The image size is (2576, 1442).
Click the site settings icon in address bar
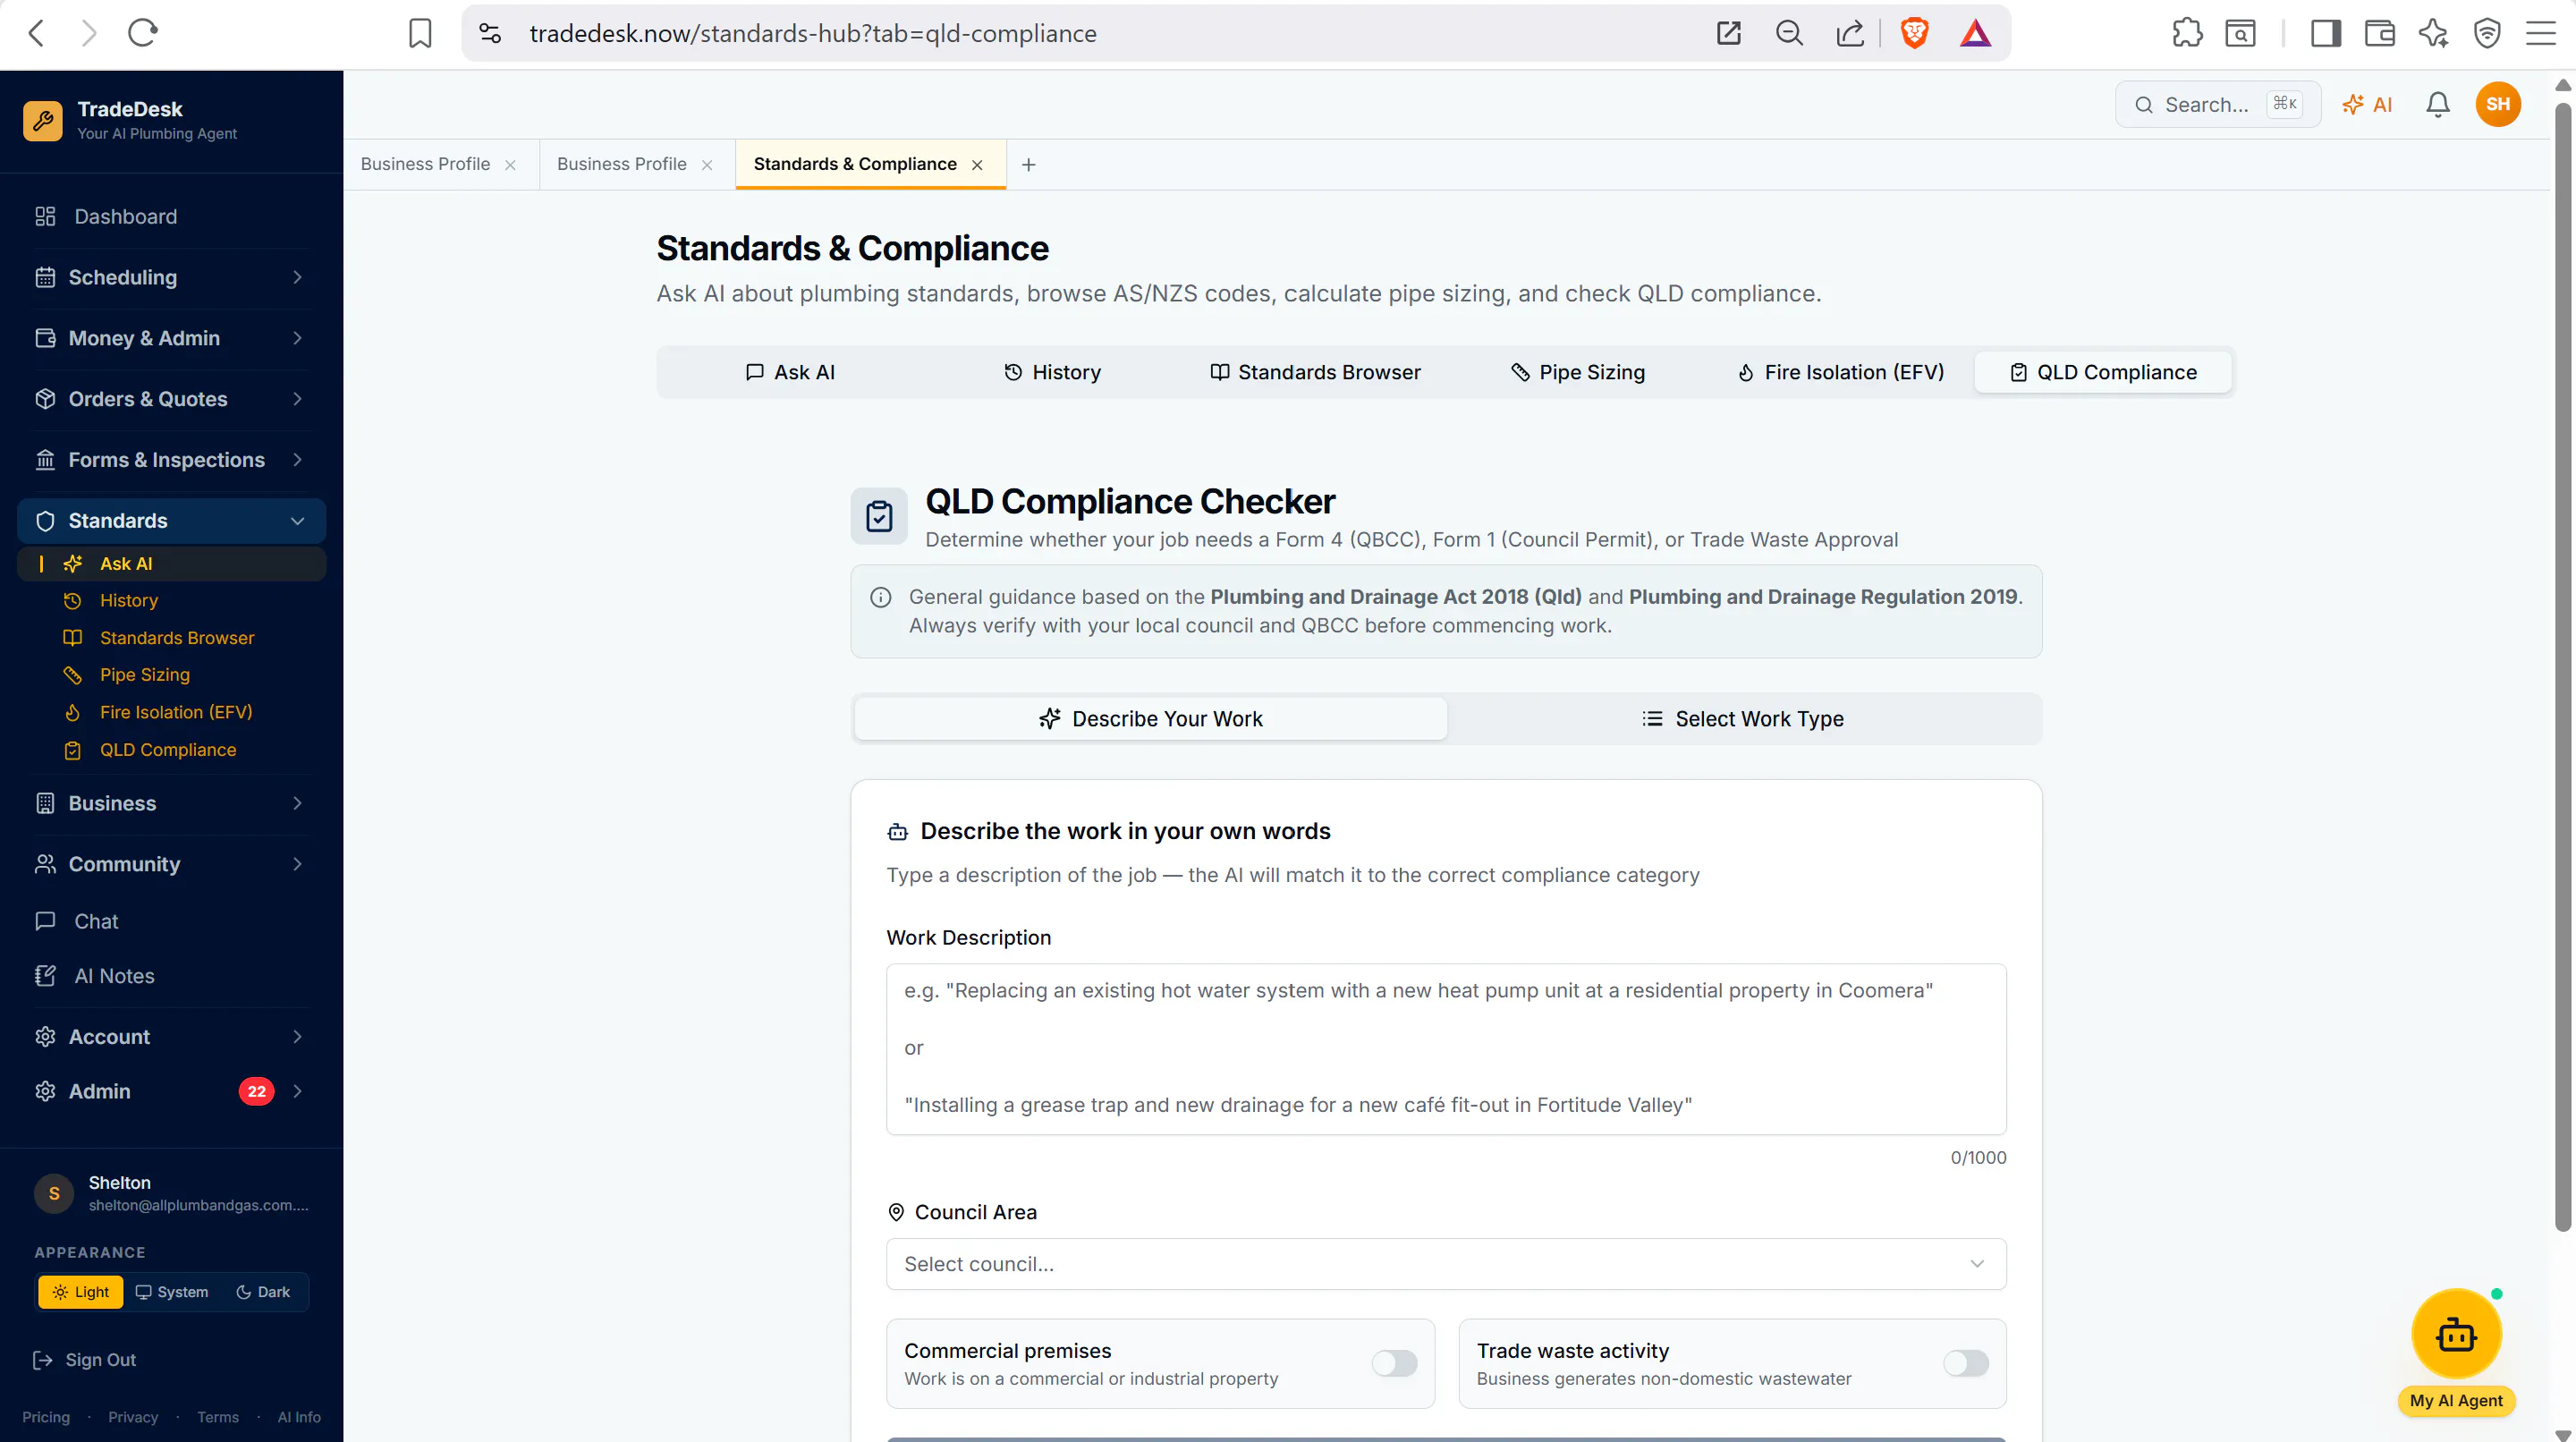pos(490,33)
